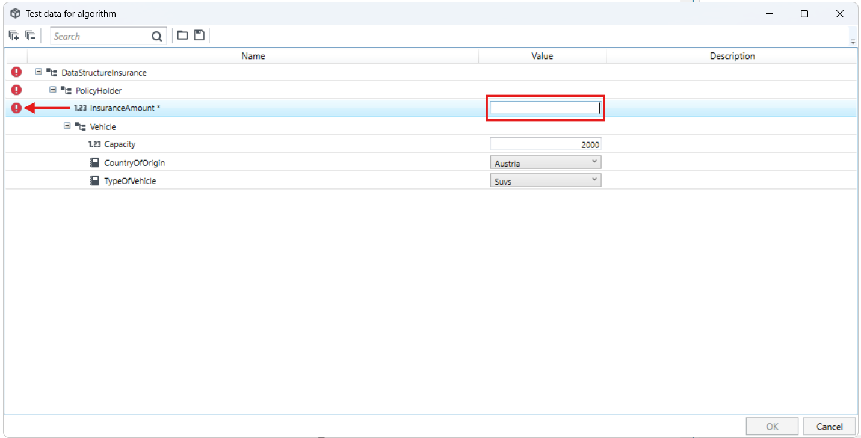Viewport: 861px width, 438px height.
Task: Click the Capacity value field showing 2000
Action: (x=546, y=144)
